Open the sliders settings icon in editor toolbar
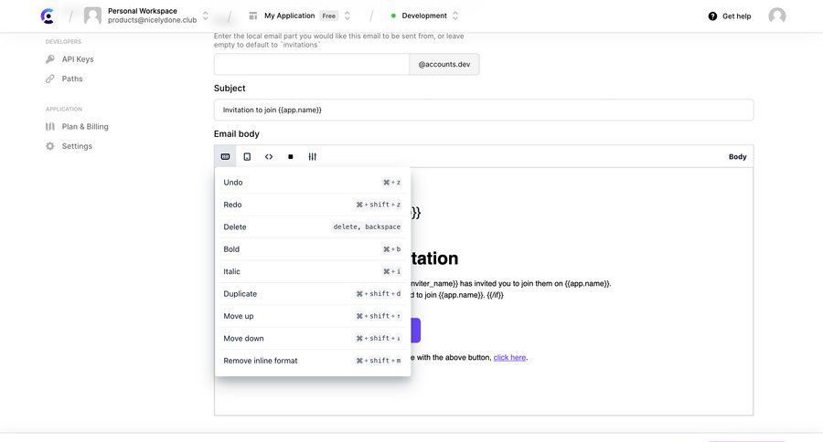The height and width of the screenshot is (442, 823). [313, 157]
